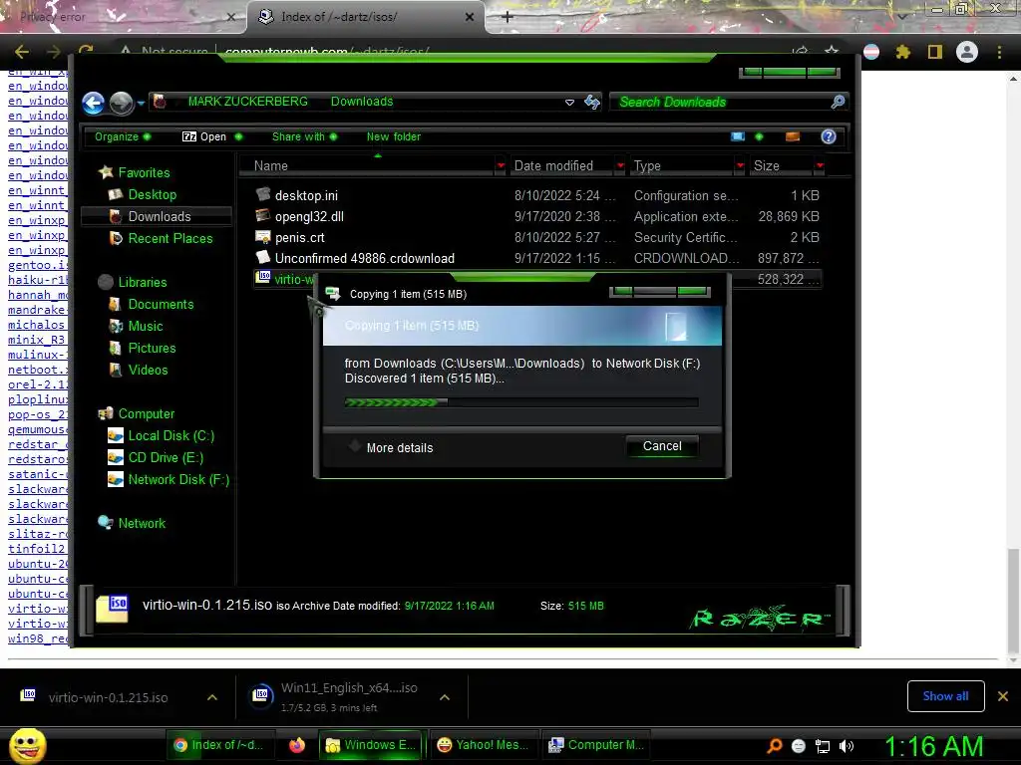Open Recent Places in the sidebar

170,238
